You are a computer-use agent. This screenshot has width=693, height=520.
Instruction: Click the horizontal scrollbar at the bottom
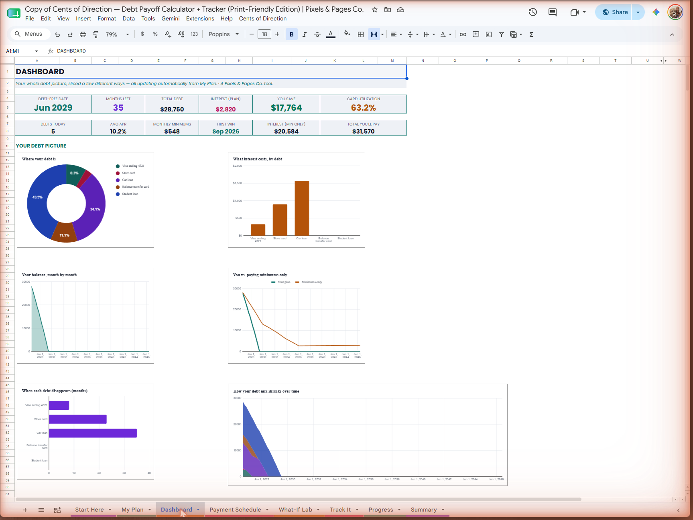coord(299,499)
